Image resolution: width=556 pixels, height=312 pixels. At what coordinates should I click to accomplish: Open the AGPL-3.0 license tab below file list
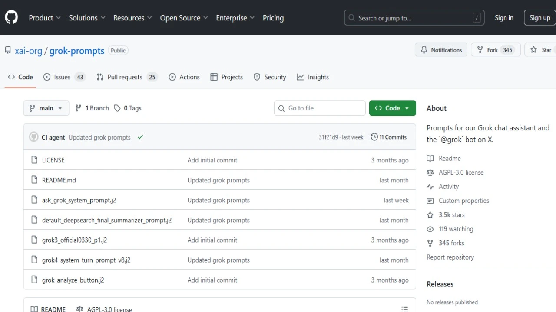click(104, 309)
